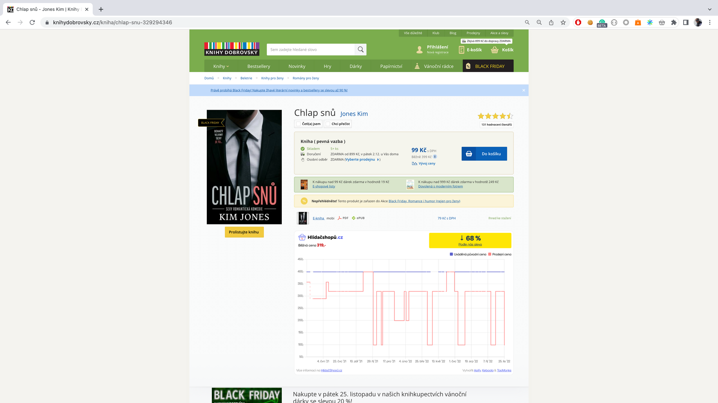Image resolution: width=718 pixels, height=403 pixels.
Task: Check the Četl(a) jsem checkbox
Action: (298, 124)
